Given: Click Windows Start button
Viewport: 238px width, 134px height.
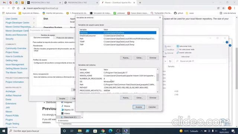Looking at the screenshot, I should [4, 131].
